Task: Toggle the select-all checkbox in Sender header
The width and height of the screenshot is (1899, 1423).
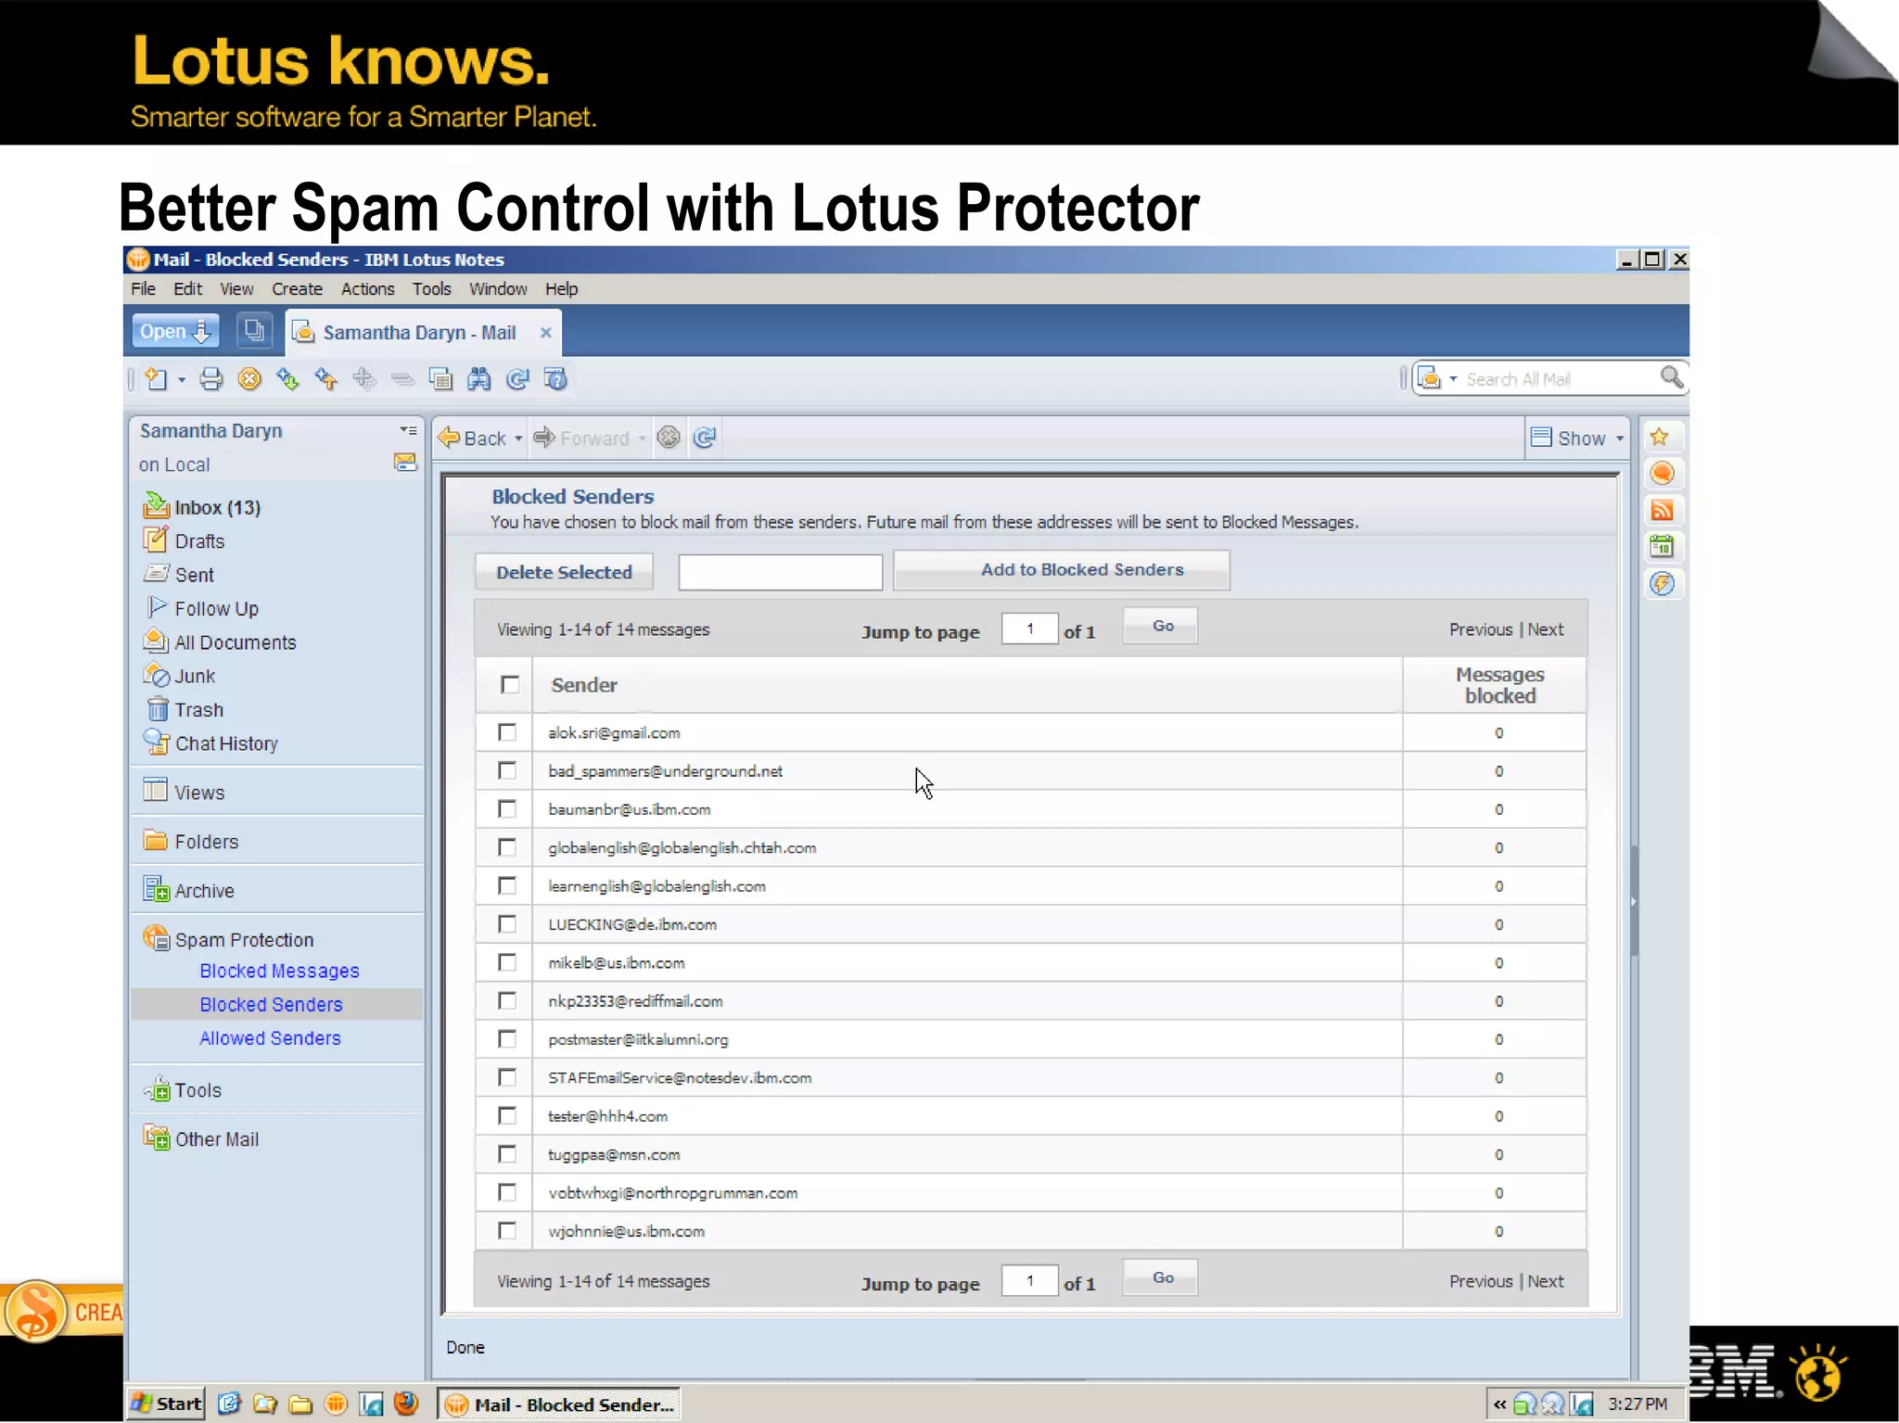Action: click(x=509, y=685)
